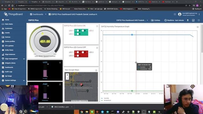Click dashboard image export icon
Screen dimensions: 203x114
point(193,20)
